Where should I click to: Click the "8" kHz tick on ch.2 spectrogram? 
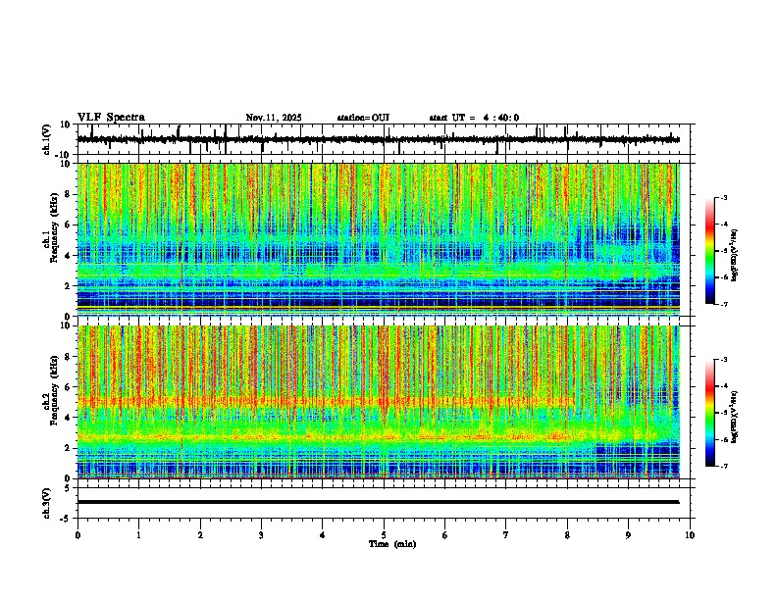[69, 357]
